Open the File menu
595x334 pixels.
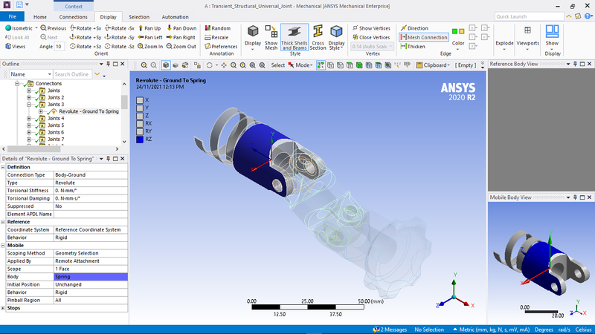coord(12,16)
